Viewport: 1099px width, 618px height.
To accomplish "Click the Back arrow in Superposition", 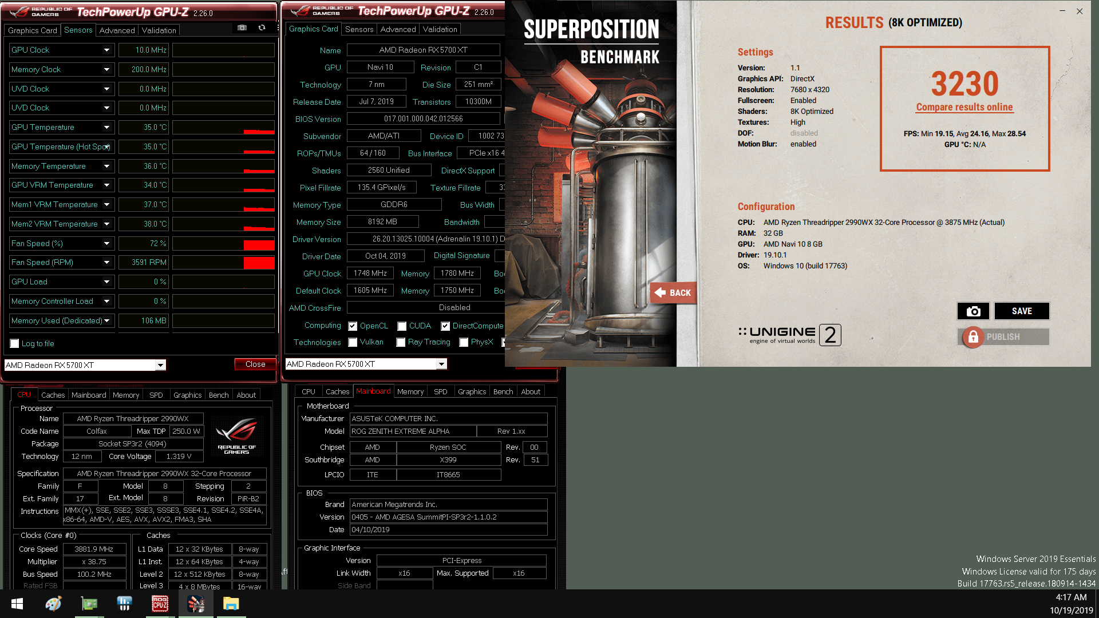I will pos(661,292).
